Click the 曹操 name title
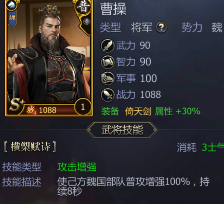This screenshot has height=204, width=224. point(113,9)
